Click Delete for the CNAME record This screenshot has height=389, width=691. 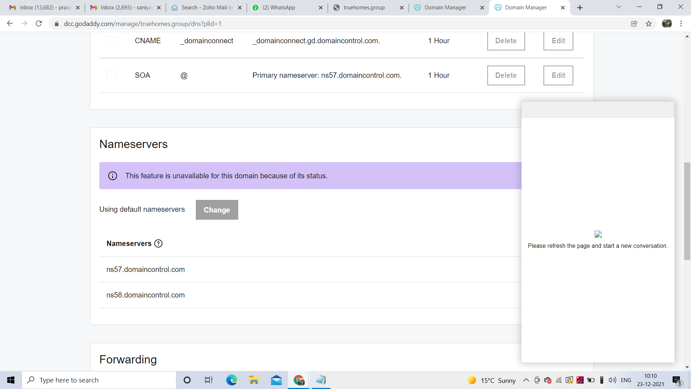tap(506, 41)
